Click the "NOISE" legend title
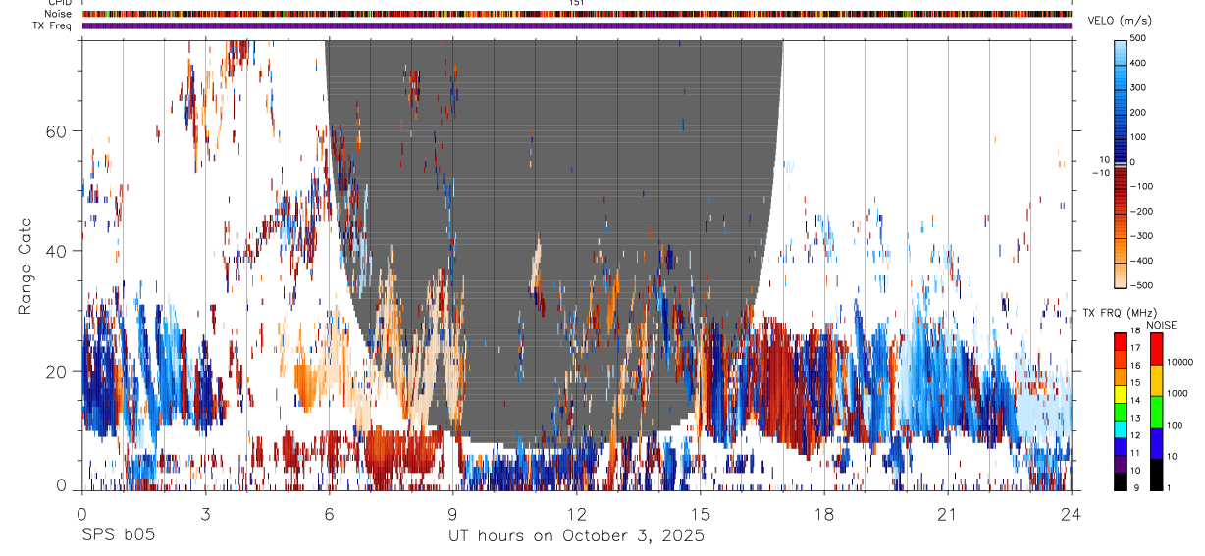This screenshot has width=1205, height=556. (1163, 324)
